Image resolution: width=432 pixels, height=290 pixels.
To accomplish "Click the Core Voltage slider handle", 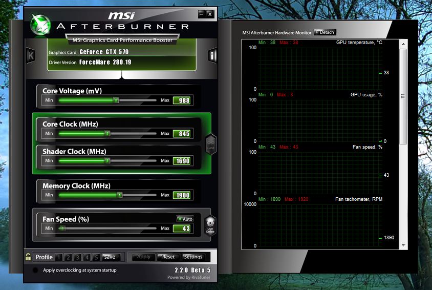I will pos(116,100).
